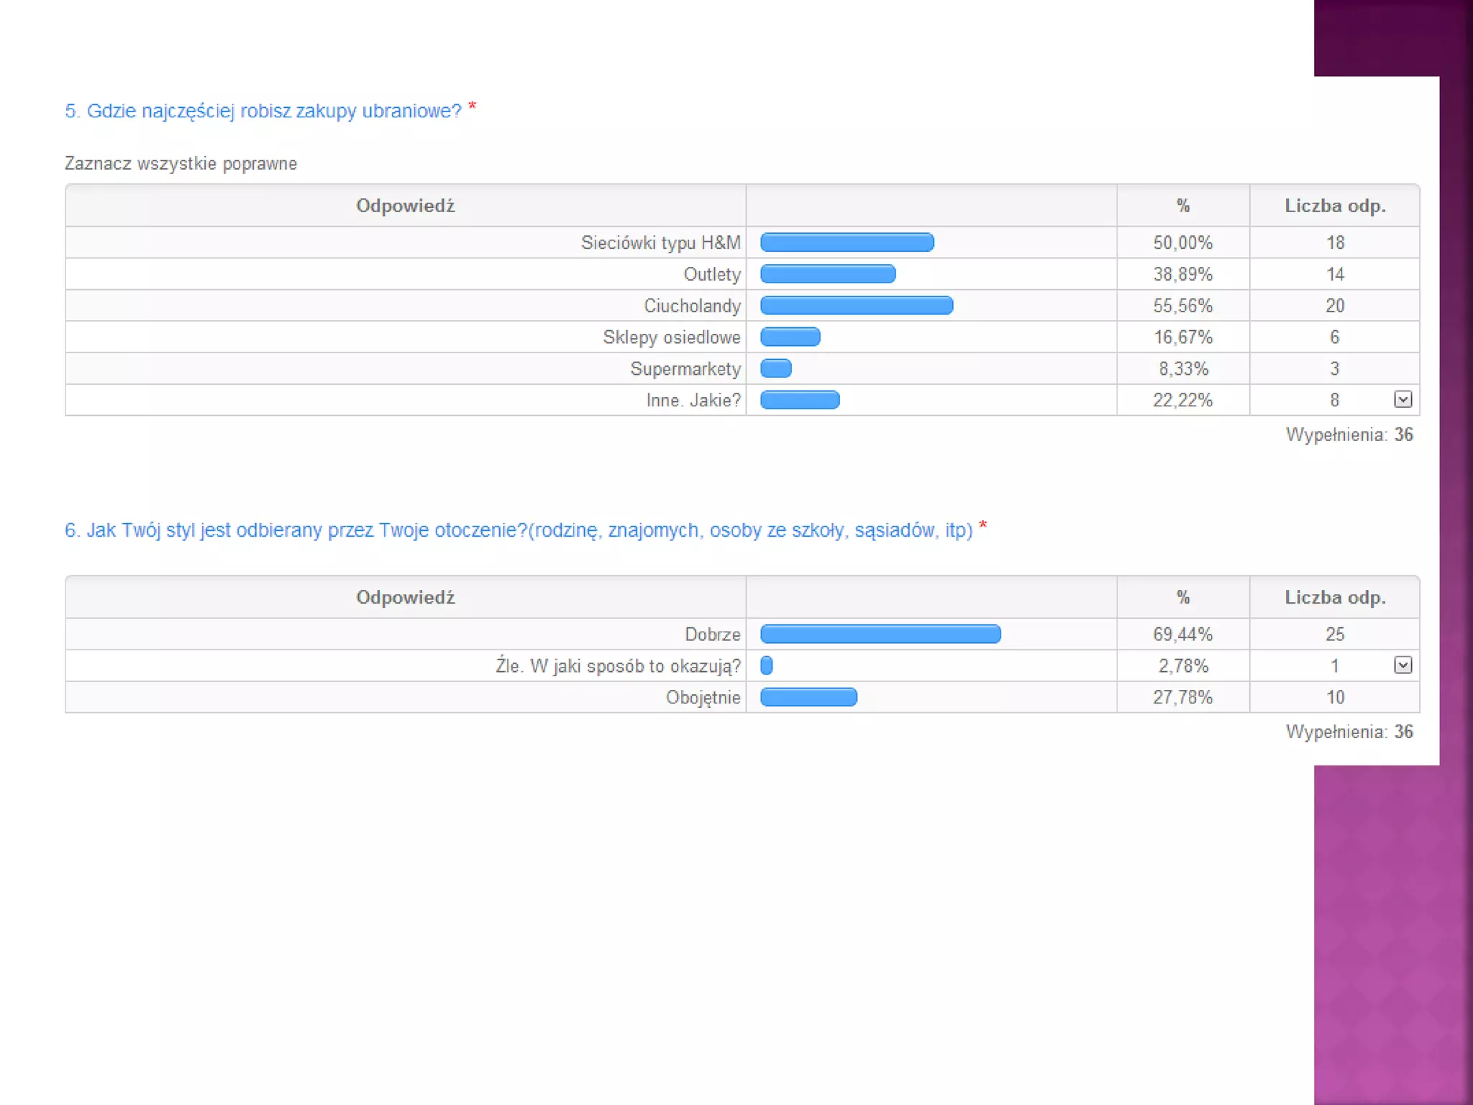
Task: Click Liczba odp. header in first table
Action: click(x=1335, y=206)
